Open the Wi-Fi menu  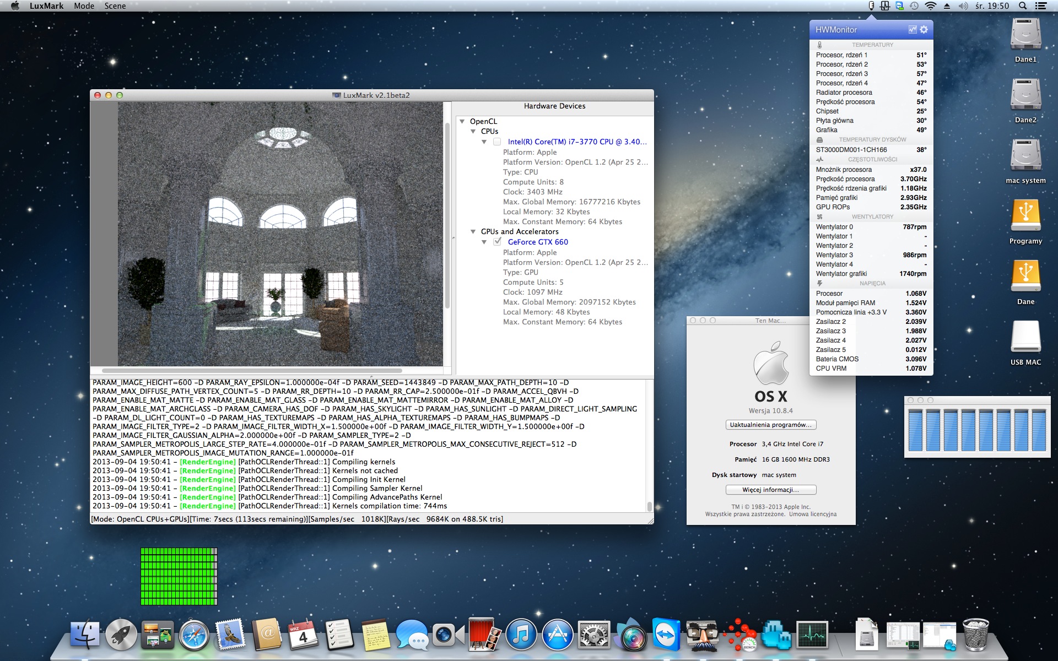[931, 6]
